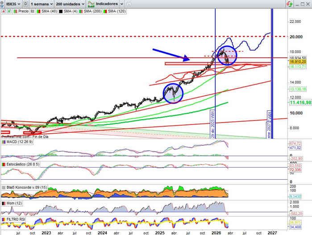Click the wrench settings icon in toolbar
The height and width of the screenshot is (235, 312).
[x=129, y=4]
